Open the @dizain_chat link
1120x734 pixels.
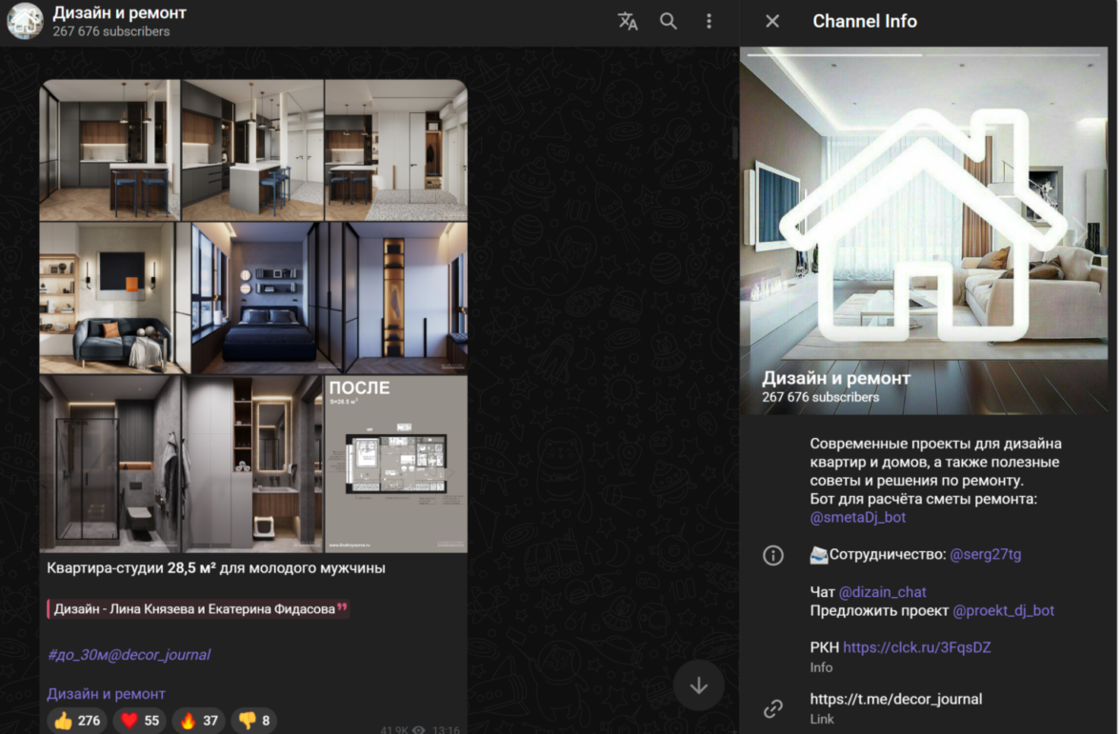pyautogui.click(x=882, y=592)
